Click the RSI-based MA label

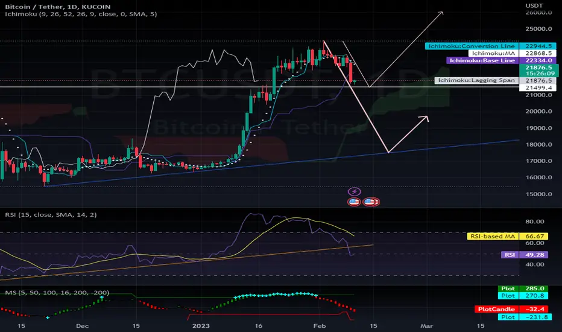[x=493, y=236]
